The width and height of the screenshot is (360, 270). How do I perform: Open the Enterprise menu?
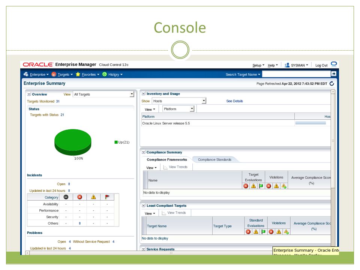(39, 75)
